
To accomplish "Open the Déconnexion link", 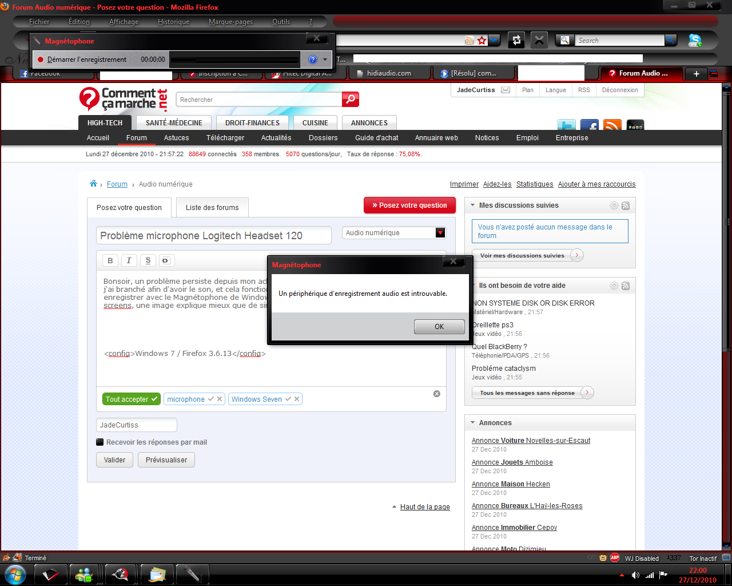I will click(620, 90).
